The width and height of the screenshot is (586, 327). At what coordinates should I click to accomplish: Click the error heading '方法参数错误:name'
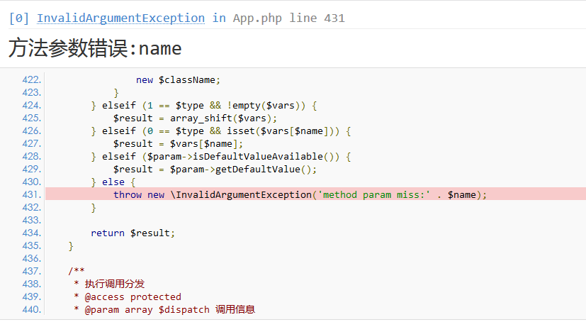pyautogui.click(x=95, y=48)
